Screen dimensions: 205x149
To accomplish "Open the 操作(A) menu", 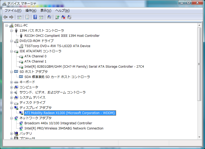I will 31,11.
